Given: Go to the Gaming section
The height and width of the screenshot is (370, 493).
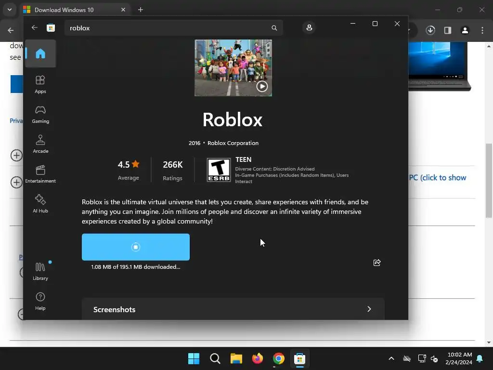Looking at the screenshot, I should [x=40, y=114].
